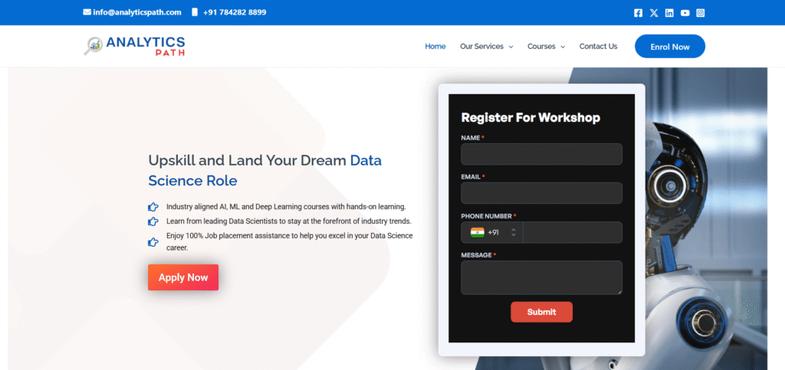Click inside the Message text area
Image resolution: width=785 pixels, height=370 pixels.
[541, 277]
